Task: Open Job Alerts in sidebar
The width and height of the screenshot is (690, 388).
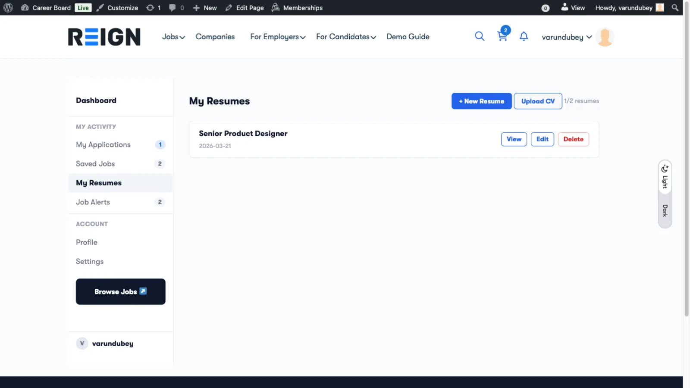Action: coord(120,202)
